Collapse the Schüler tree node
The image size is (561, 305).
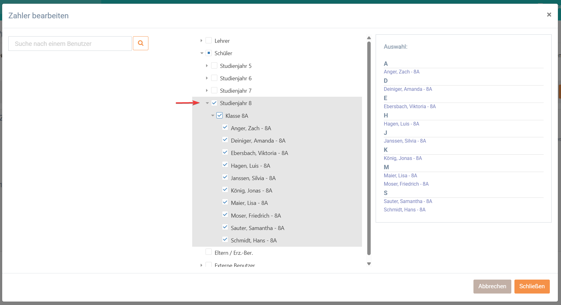201,53
